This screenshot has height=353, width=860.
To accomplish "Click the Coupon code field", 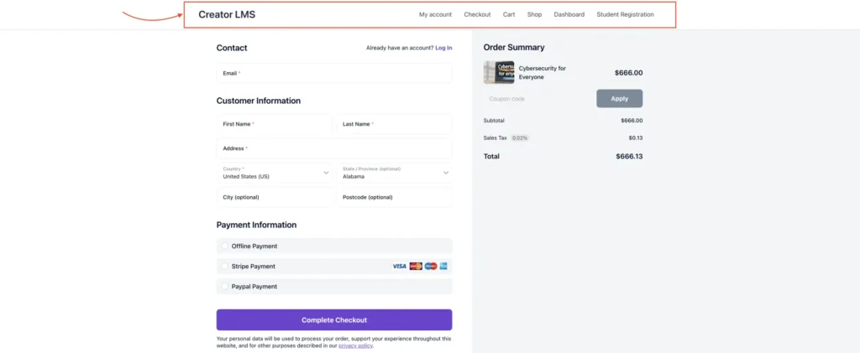I will point(537,99).
